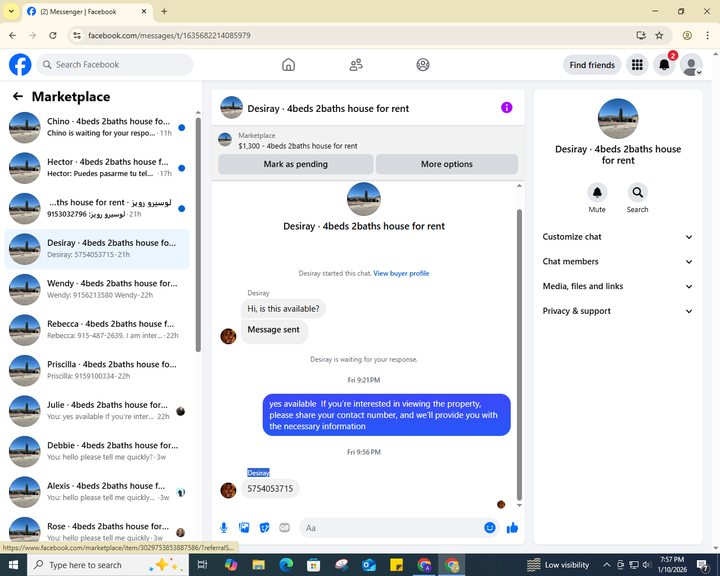Viewport: 720px width, 576px height.
Task: Open the Groups icon in top navigation
Action: click(x=423, y=65)
